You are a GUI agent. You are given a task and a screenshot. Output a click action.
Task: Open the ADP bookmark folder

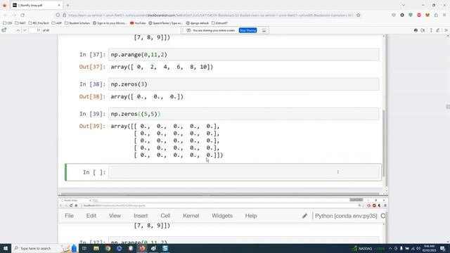coord(57,23)
